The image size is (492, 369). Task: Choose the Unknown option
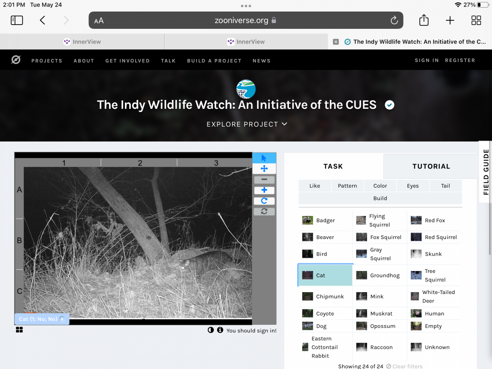[434, 347]
